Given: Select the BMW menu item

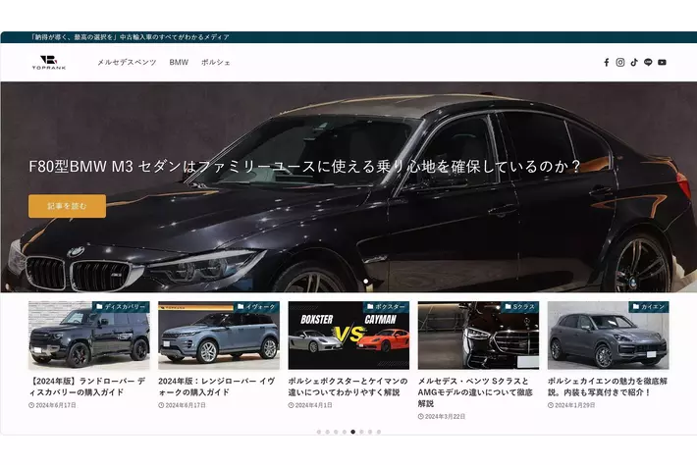Looking at the screenshot, I should click(x=179, y=62).
